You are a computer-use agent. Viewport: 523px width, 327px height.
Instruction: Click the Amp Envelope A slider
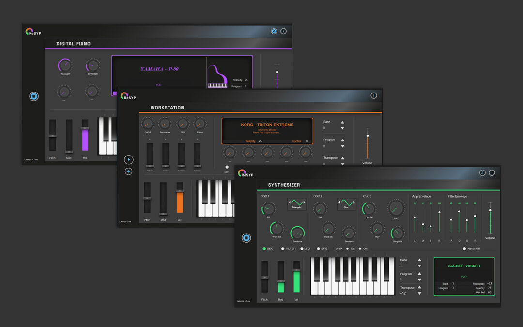click(415, 219)
